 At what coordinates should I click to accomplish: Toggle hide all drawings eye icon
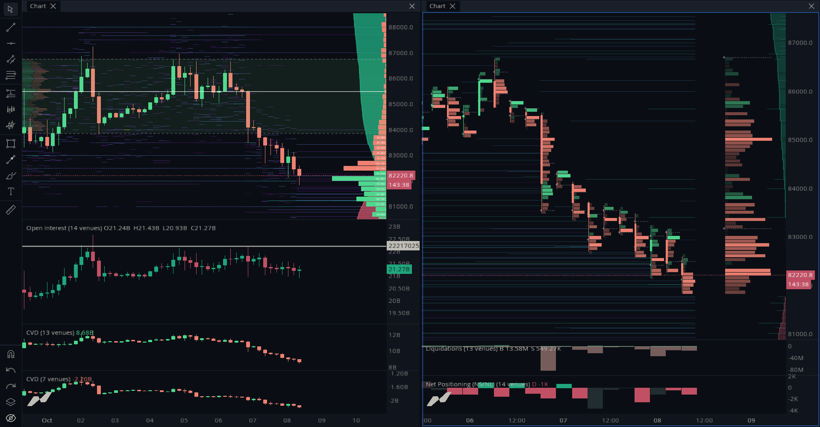[11, 418]
